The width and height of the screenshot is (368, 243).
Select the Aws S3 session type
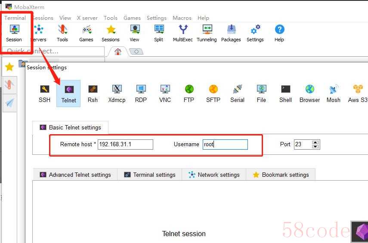point(358,94)
